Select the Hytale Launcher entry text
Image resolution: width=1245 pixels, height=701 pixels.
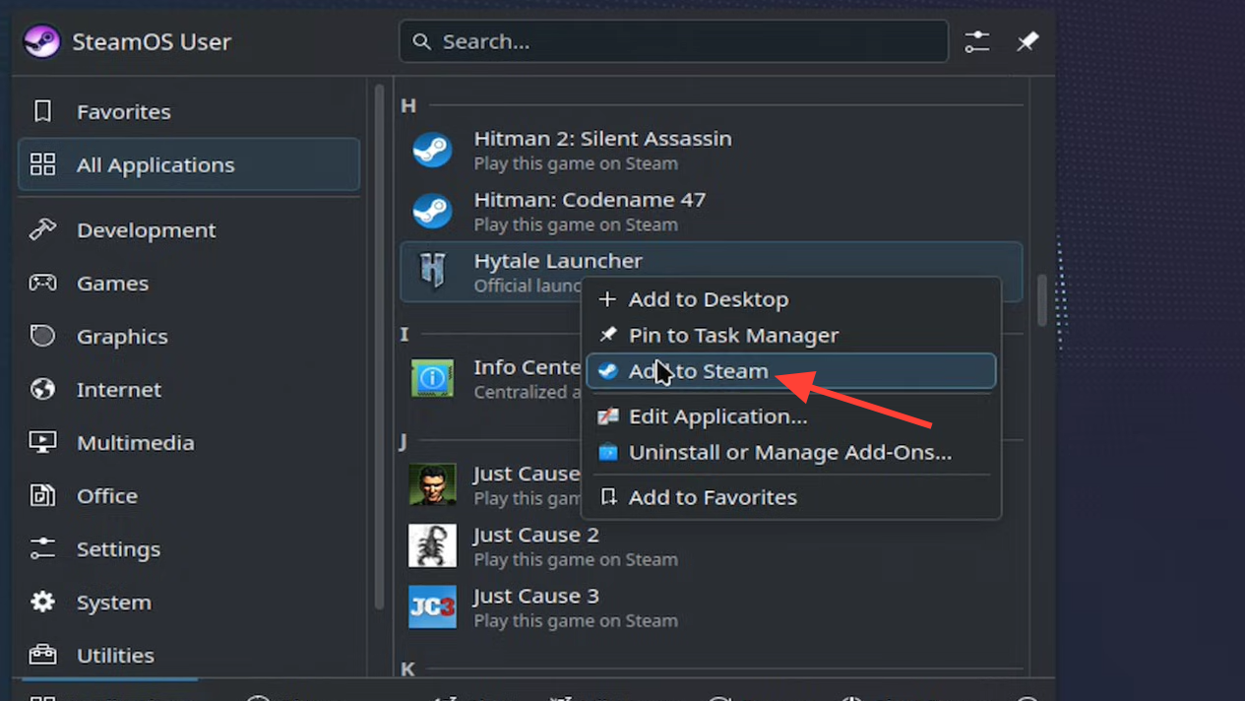(557, 261)
